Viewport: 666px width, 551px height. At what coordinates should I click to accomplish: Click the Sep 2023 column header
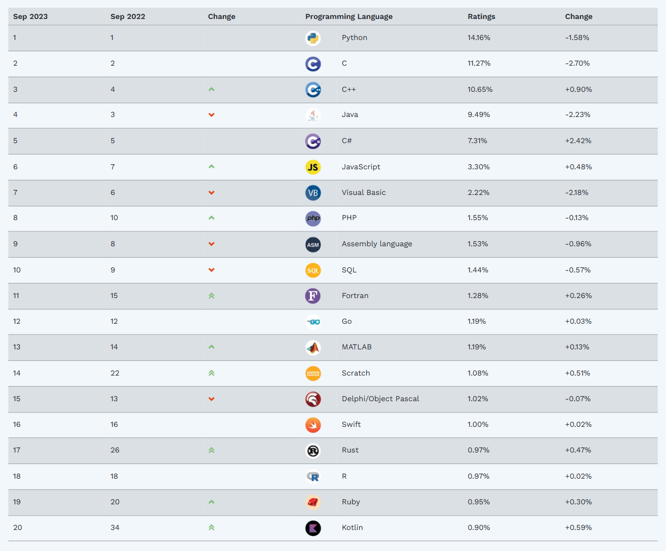[x=30, y=16]
